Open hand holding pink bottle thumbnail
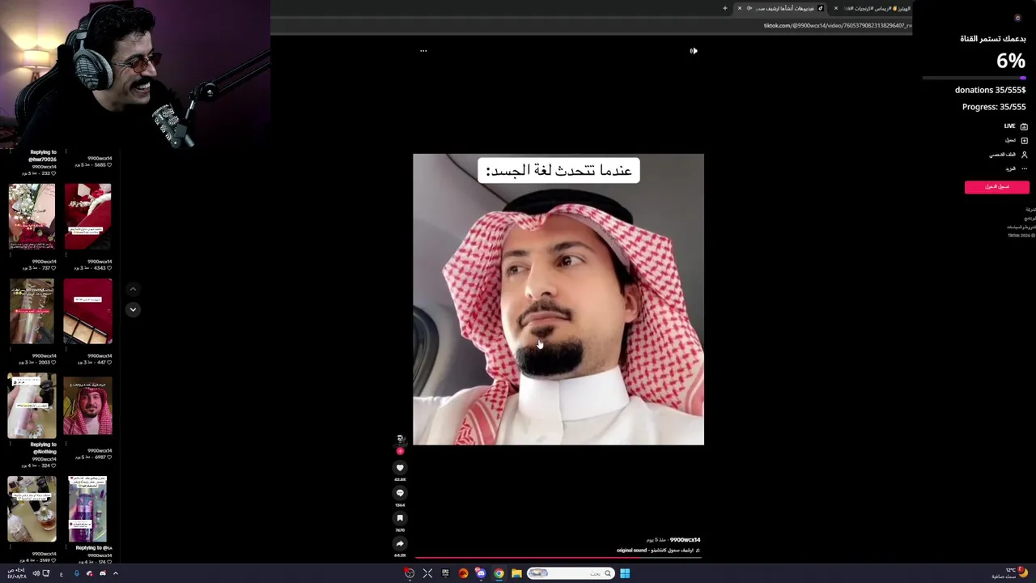Screen dimensions: 1036x583 click(x=32, y=406)
